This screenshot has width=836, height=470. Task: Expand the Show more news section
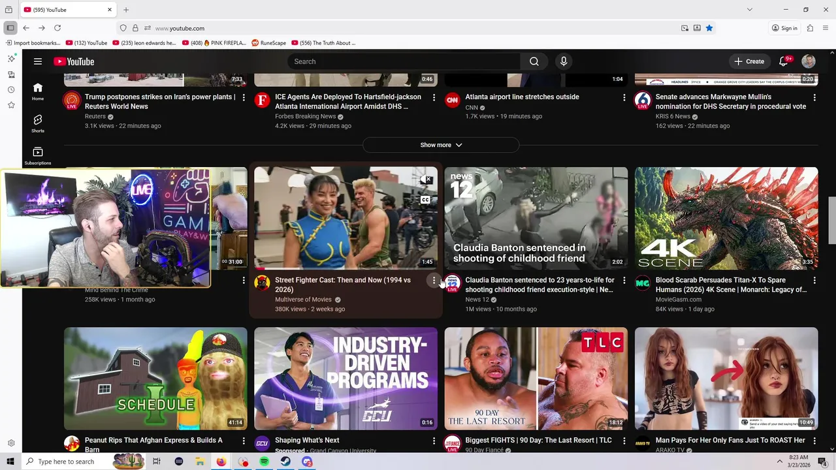pos(441,145)
